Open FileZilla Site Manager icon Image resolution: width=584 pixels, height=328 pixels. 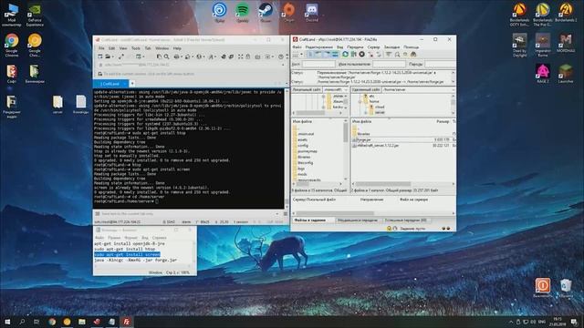click(x=296, y=55)
